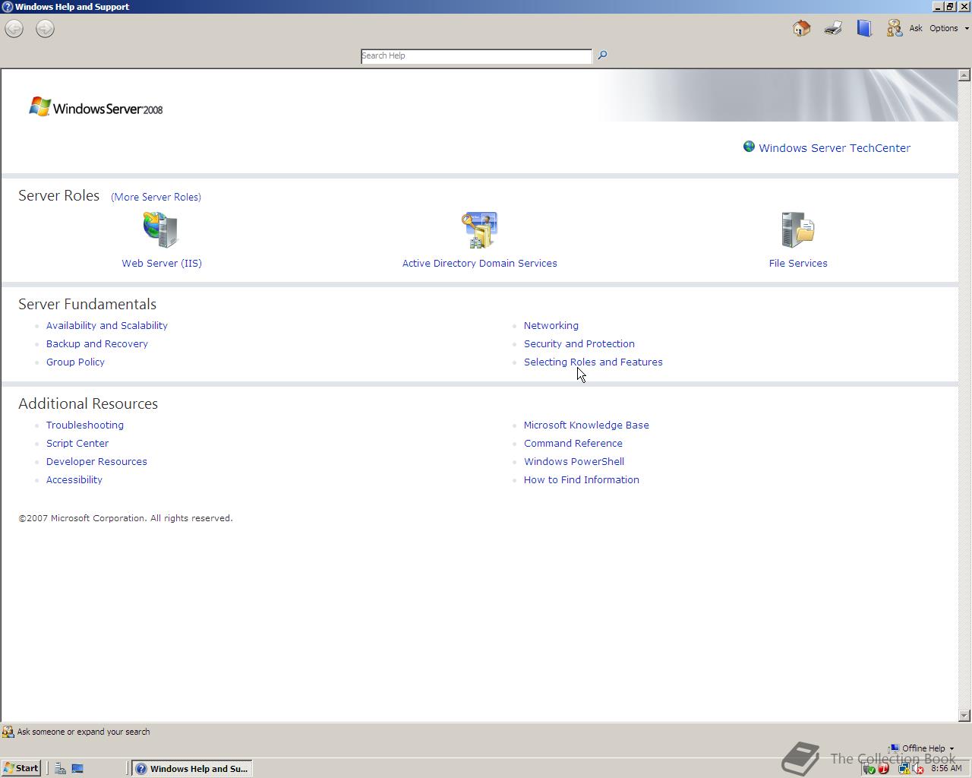Open the Help home page icon
Screen dimensions: 972x778
(801, 28)
